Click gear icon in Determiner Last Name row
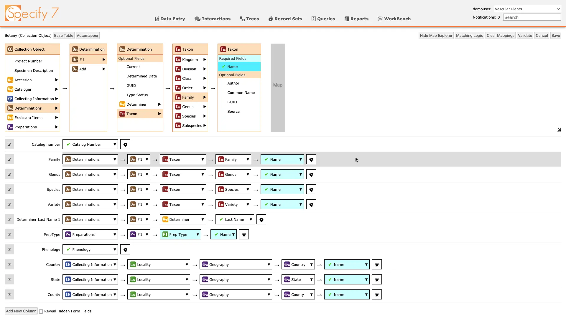Image resolution: width=566 pixels, height=318 pixels. [261, 220]
